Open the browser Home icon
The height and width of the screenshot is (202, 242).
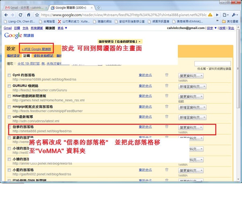29,15
